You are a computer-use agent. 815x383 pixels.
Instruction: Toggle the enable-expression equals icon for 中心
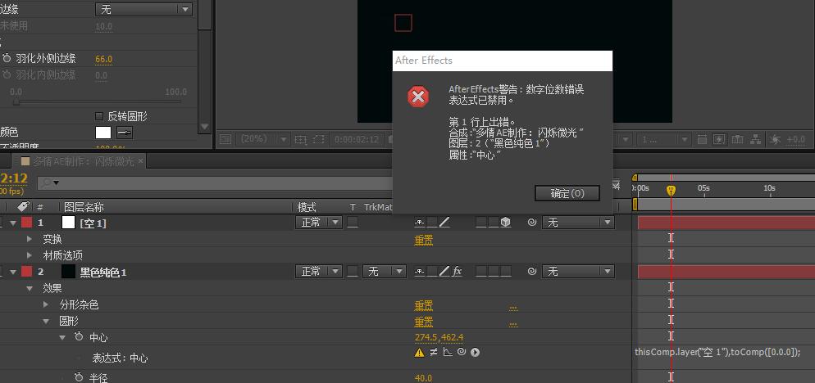pyautogui.click(x=434, y=353)
